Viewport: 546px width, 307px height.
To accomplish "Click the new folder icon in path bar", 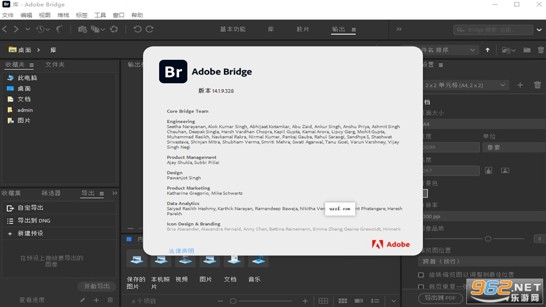I will point(527,50).
